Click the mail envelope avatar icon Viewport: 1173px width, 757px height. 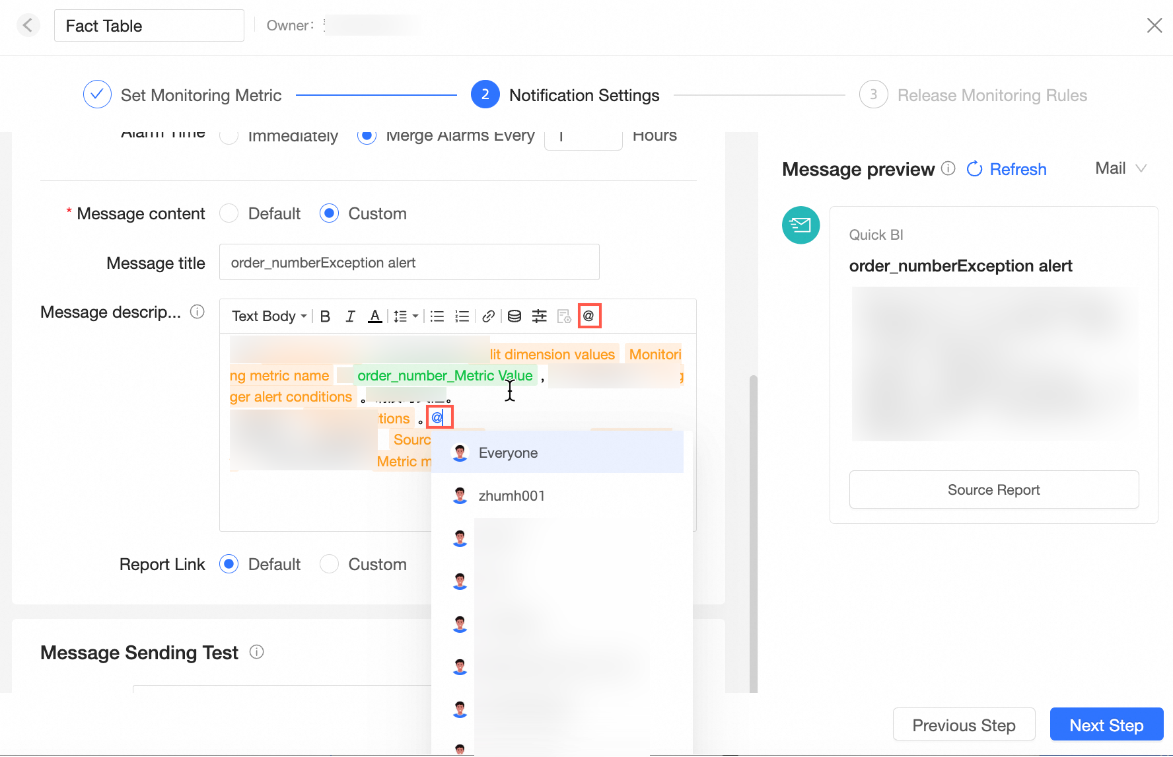click(x=801, y=225)
